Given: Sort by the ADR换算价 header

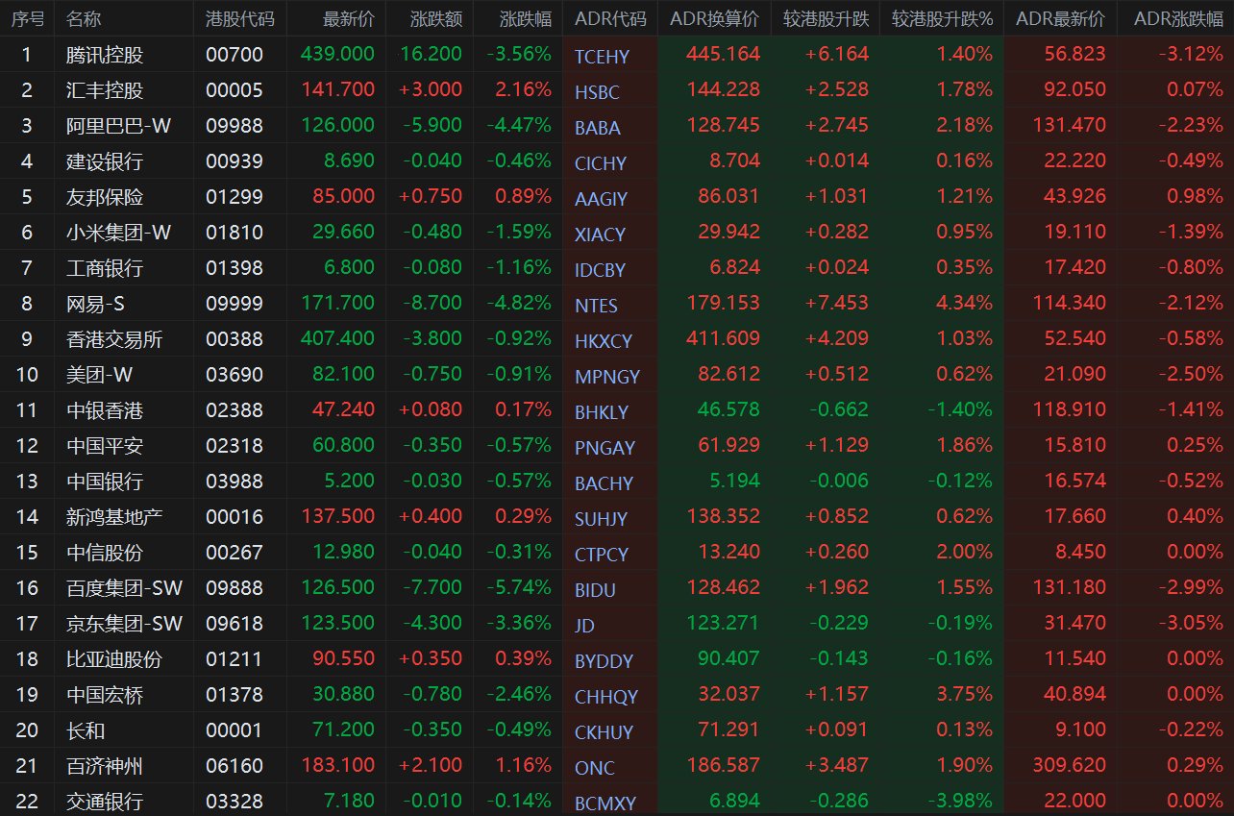Looking at the screenshot, I should (x=714, y=18).
